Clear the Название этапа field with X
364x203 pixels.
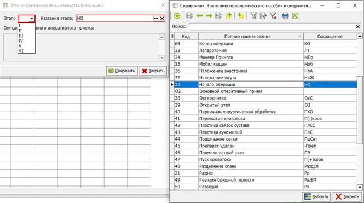point(162,18)
